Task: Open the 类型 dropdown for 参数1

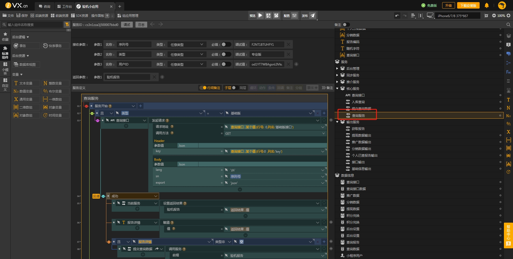Action: [x=187, y=44]
